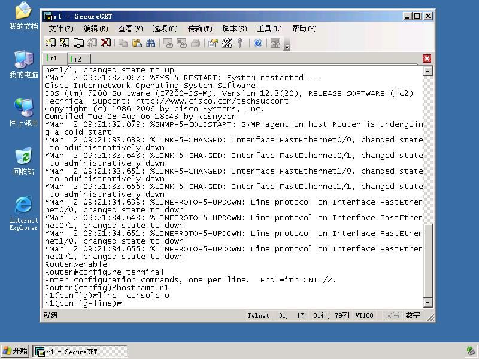
Task: Click 就绪 status text
Action: pyautogui.click(x=50, y=315)
